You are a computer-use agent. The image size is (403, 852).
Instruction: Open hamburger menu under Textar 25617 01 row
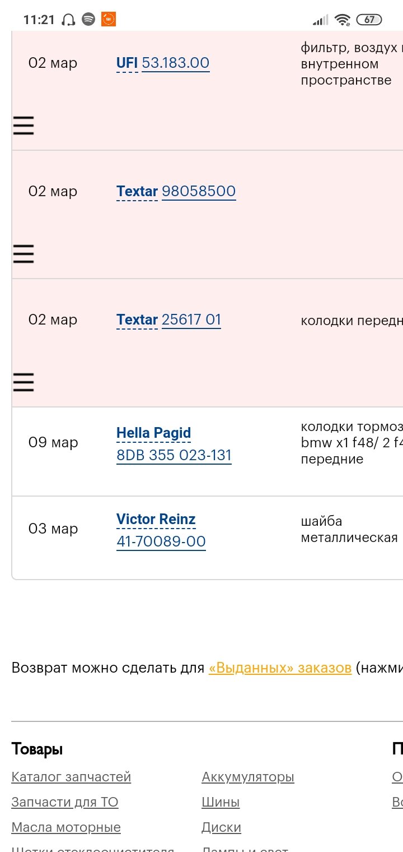tap(24, 382)
